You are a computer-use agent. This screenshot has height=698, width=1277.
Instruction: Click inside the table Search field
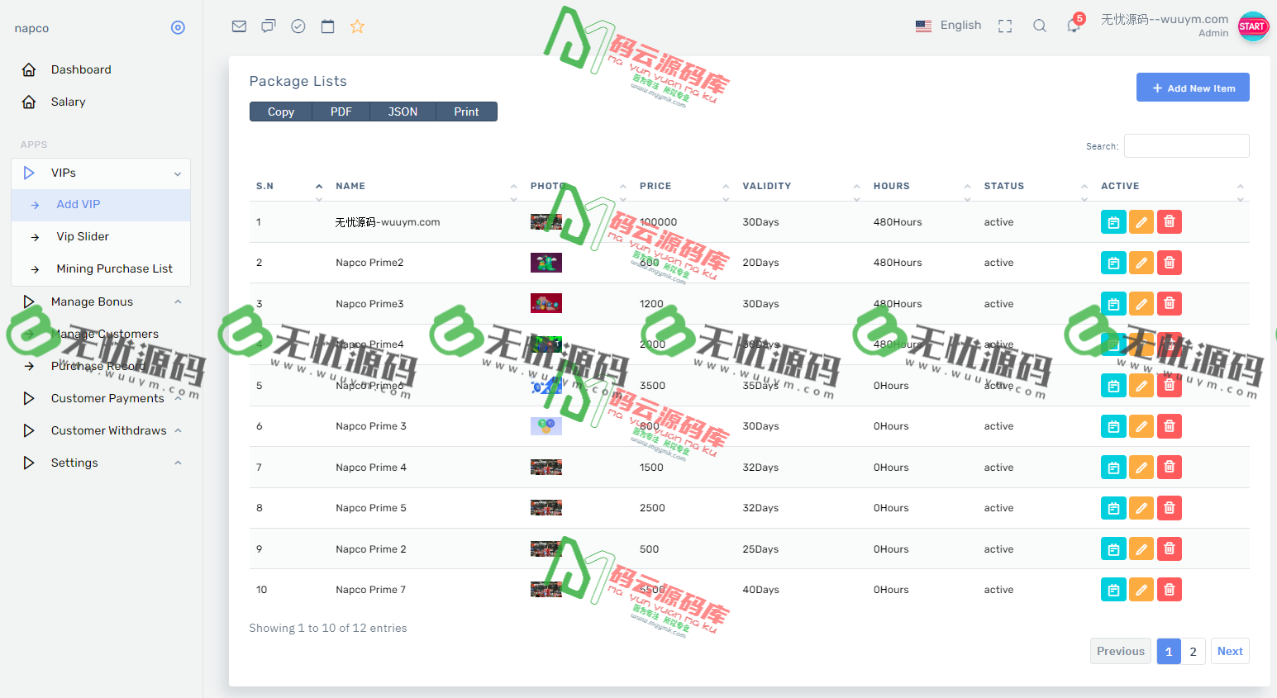coord(1186,145)
